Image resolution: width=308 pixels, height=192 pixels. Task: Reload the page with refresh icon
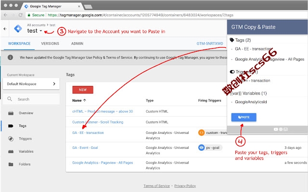click(x=20, y=15)
